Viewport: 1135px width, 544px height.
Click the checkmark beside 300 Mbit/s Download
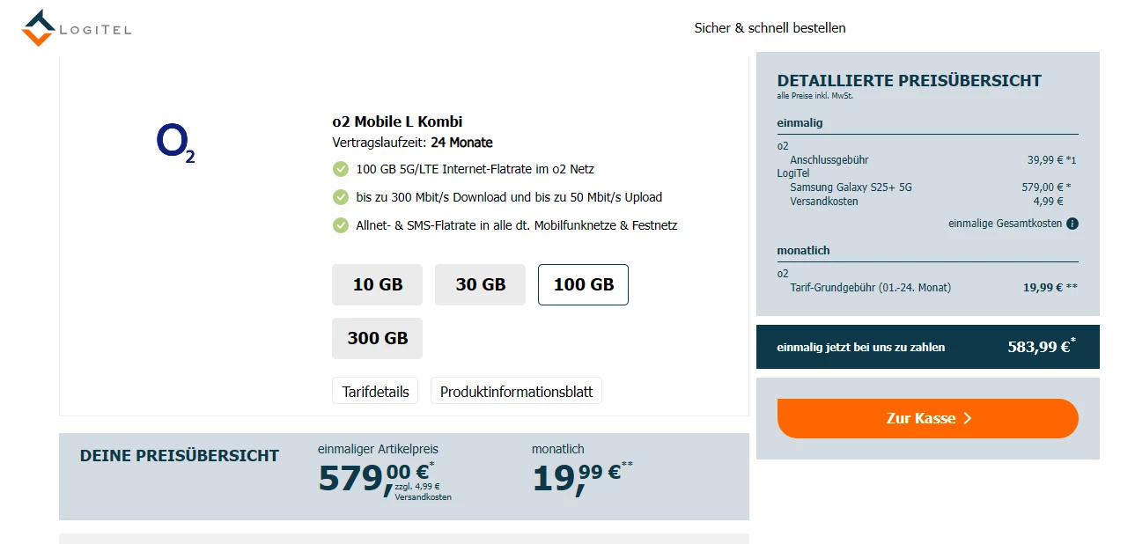[x=341, y=197]
